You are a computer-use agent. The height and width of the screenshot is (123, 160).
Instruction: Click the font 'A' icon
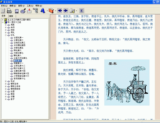(x=43, y=10)
